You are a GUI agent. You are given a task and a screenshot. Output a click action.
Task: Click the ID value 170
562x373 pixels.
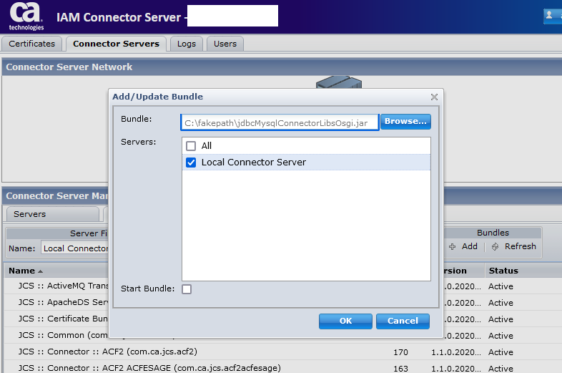pos(400,352)
